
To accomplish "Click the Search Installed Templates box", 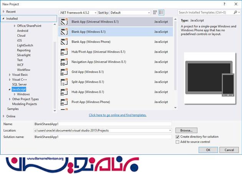I will 206,12.
